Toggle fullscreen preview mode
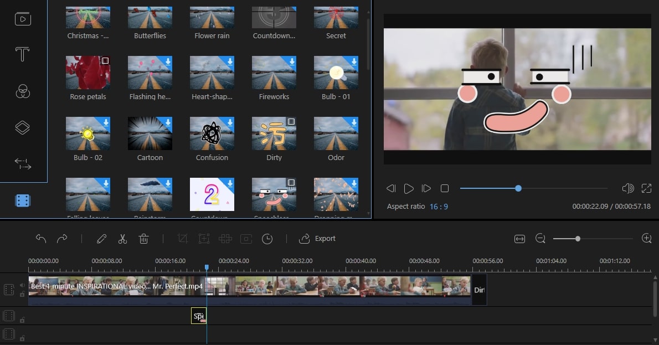659x345 pixels. (x=647, y=188)
